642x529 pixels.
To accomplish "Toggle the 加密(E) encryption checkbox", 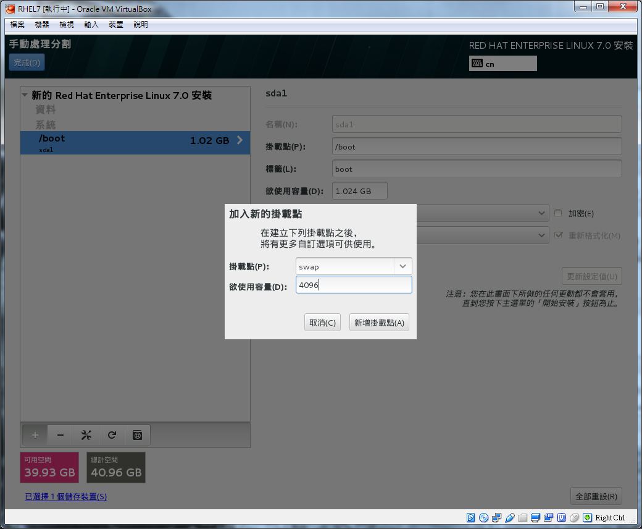I will [x=557, y=213].
